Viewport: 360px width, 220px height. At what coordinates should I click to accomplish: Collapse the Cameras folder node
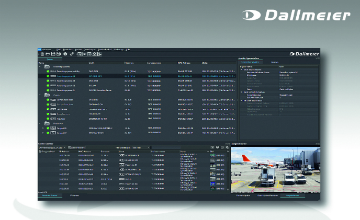click(40, 95)
